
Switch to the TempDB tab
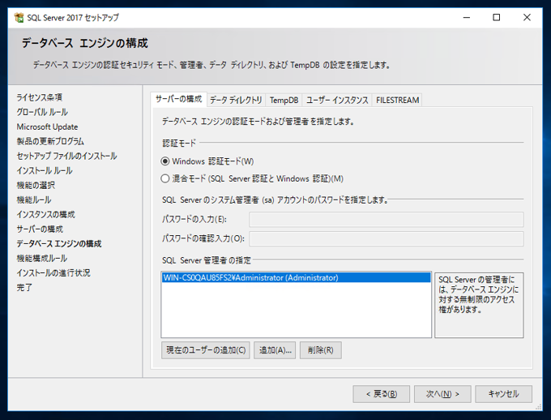[284, 101]
